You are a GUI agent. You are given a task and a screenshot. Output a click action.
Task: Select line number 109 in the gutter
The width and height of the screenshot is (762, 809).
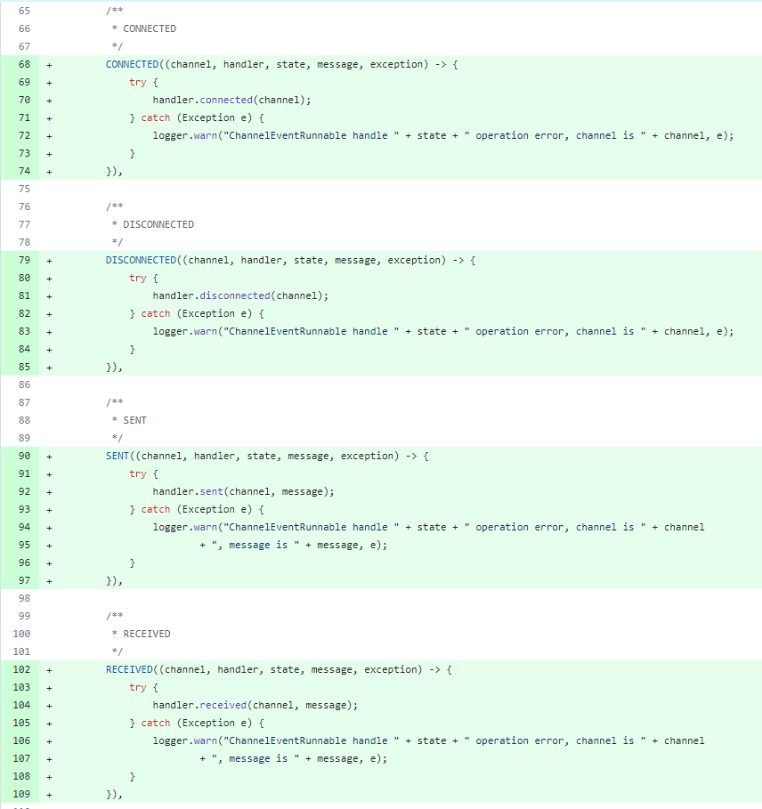(21, 794)
